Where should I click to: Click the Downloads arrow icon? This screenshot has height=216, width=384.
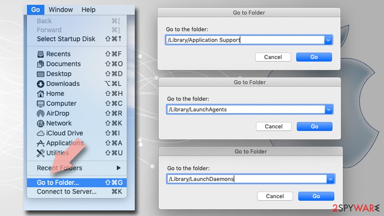coord(40,84)
